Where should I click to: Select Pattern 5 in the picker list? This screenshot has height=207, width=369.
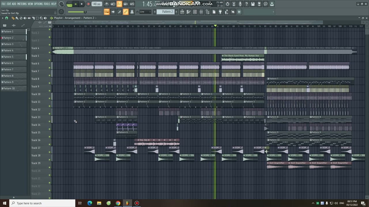click(13, 57)
